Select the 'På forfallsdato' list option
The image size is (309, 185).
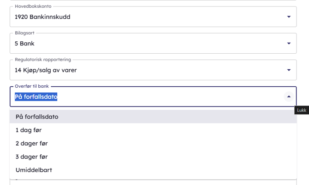click(37, 117)
